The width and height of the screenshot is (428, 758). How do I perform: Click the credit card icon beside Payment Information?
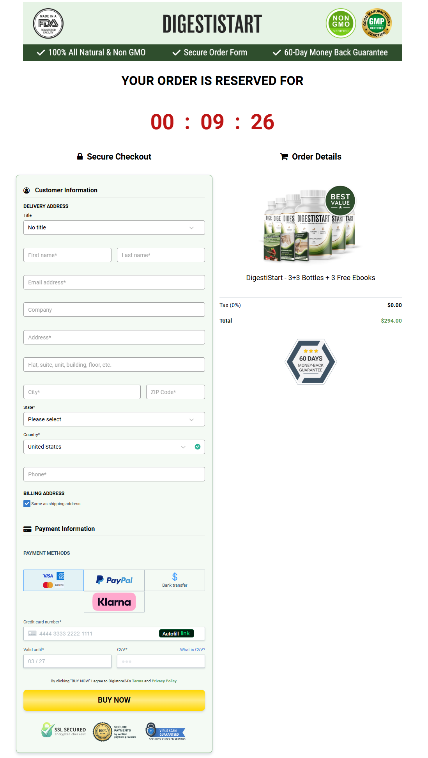click(27, 529)
